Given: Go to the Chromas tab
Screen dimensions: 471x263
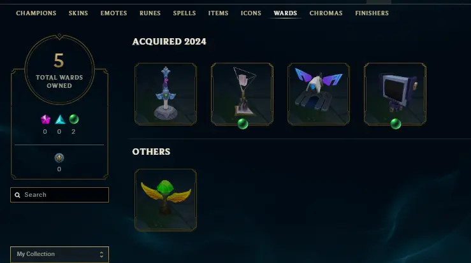Looking at the screenshot, I should pos(326,13).
